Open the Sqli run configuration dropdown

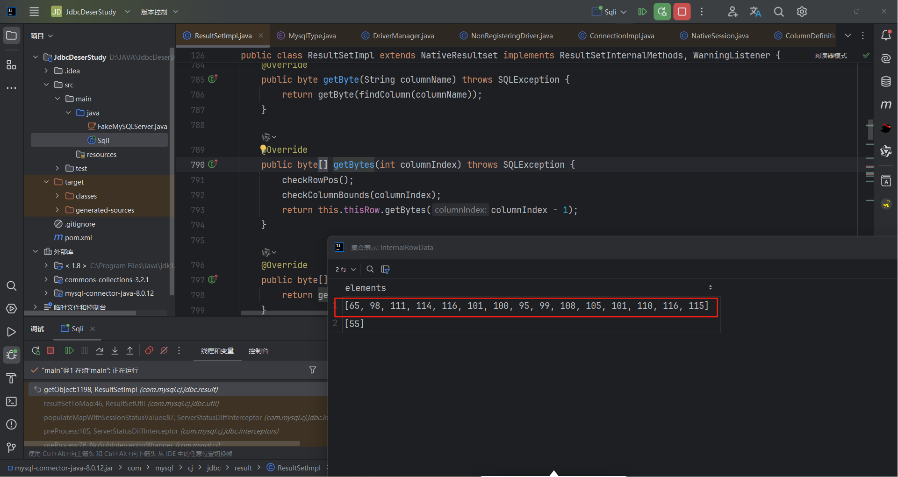tap(610, 12)
